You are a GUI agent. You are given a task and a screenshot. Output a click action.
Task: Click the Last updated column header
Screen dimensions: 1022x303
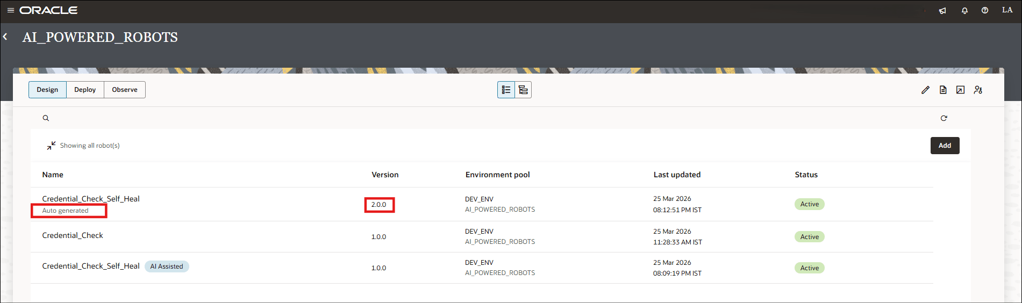(677, 175)
